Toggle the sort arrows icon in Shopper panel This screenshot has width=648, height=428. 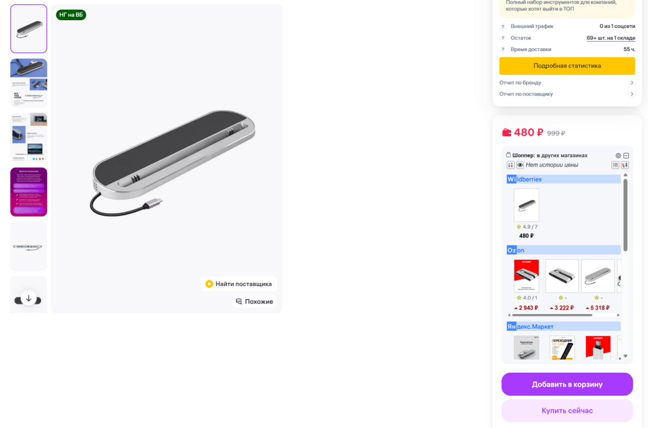pos(510,165)
